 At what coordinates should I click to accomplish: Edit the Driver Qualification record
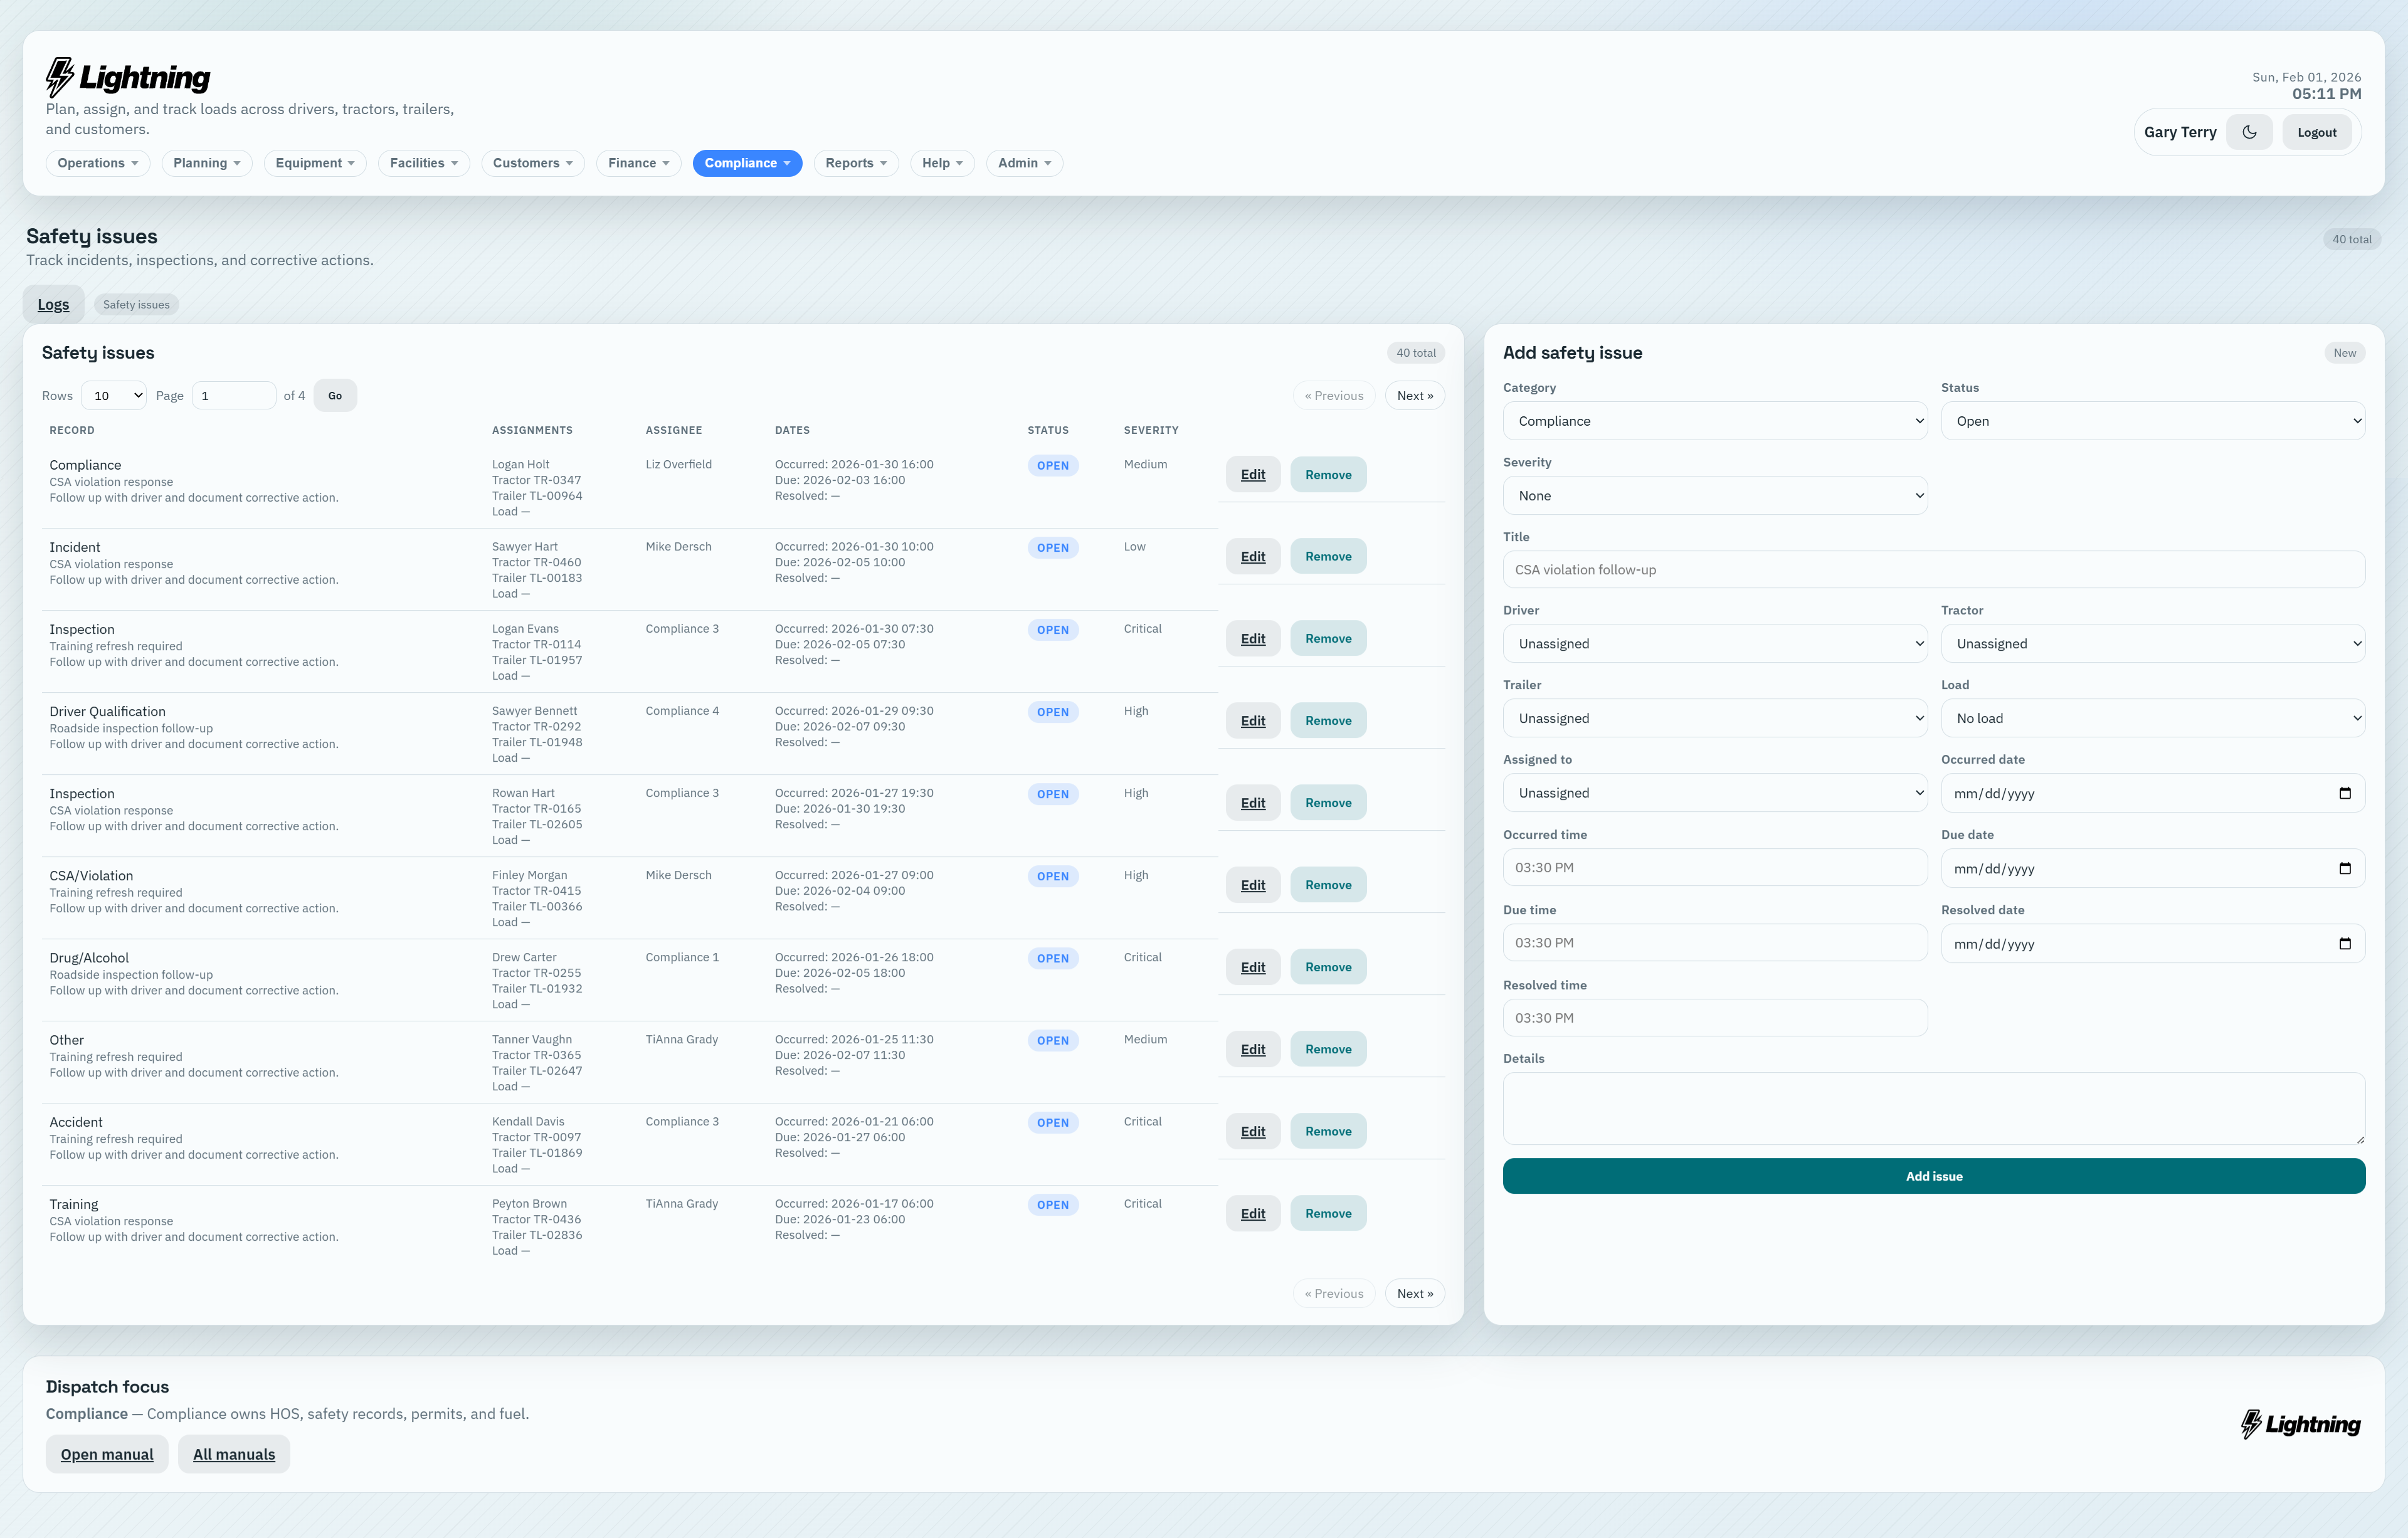click(x=1252, y=721)
